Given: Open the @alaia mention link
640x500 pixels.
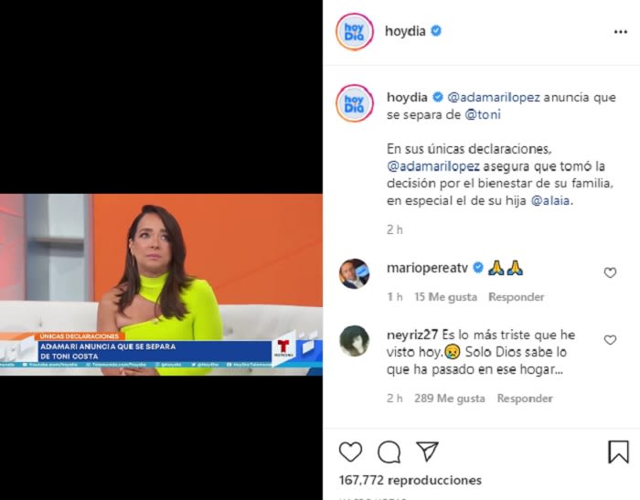Looking at the screenshot, I should [x=550, y=200].
